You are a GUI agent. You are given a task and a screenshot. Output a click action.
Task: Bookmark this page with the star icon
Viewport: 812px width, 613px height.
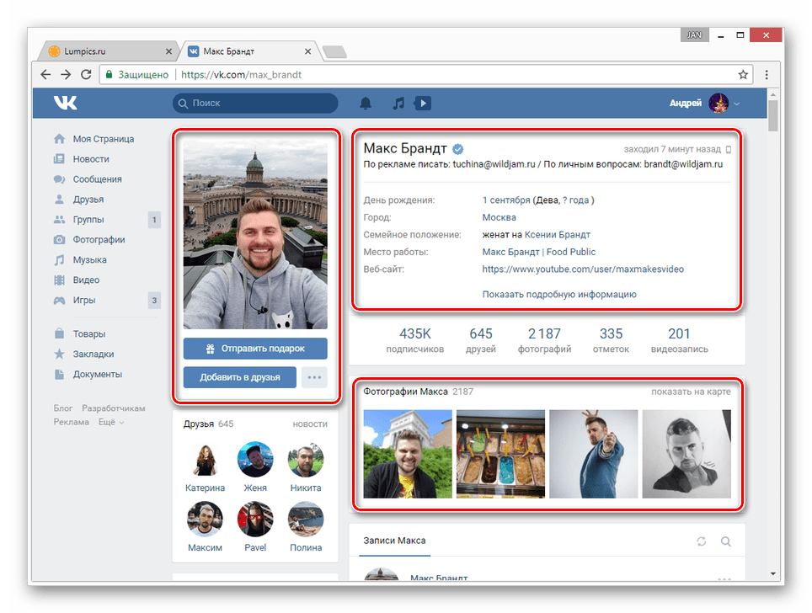[x=743, y=75]
